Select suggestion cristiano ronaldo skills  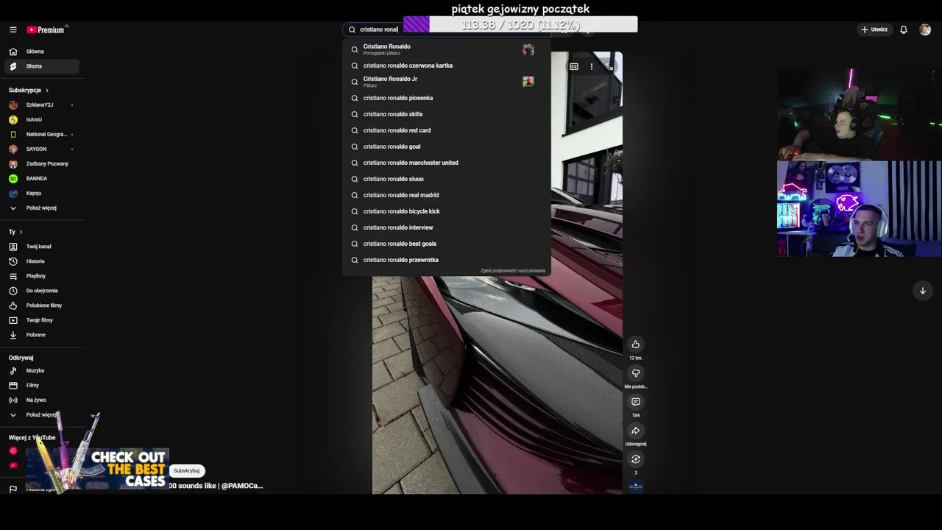click(x=447, y=114)
